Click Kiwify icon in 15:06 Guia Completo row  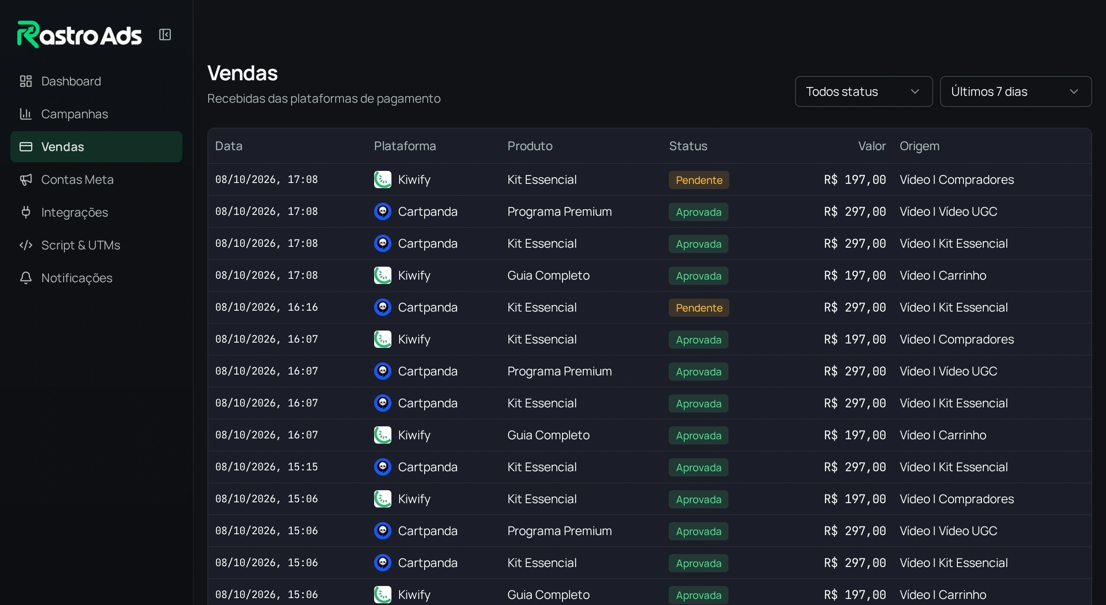(x=383, y=595)
